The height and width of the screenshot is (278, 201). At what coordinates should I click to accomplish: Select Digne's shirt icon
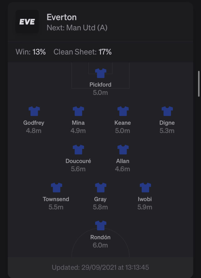coord(167,111)
